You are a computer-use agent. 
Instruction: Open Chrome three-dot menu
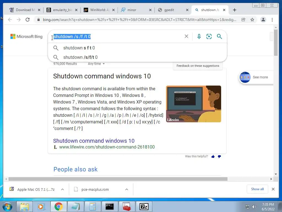tap(272, 20)
